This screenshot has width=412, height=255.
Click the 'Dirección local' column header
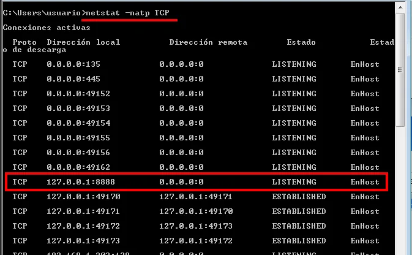click(x=83, y=42)
